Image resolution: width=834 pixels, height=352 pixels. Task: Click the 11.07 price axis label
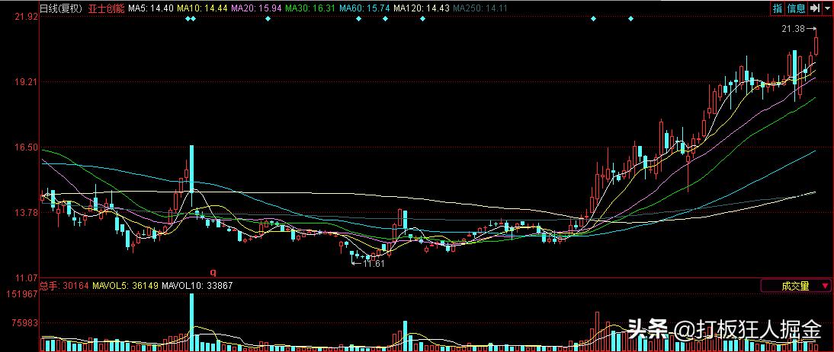coord(27,277)
